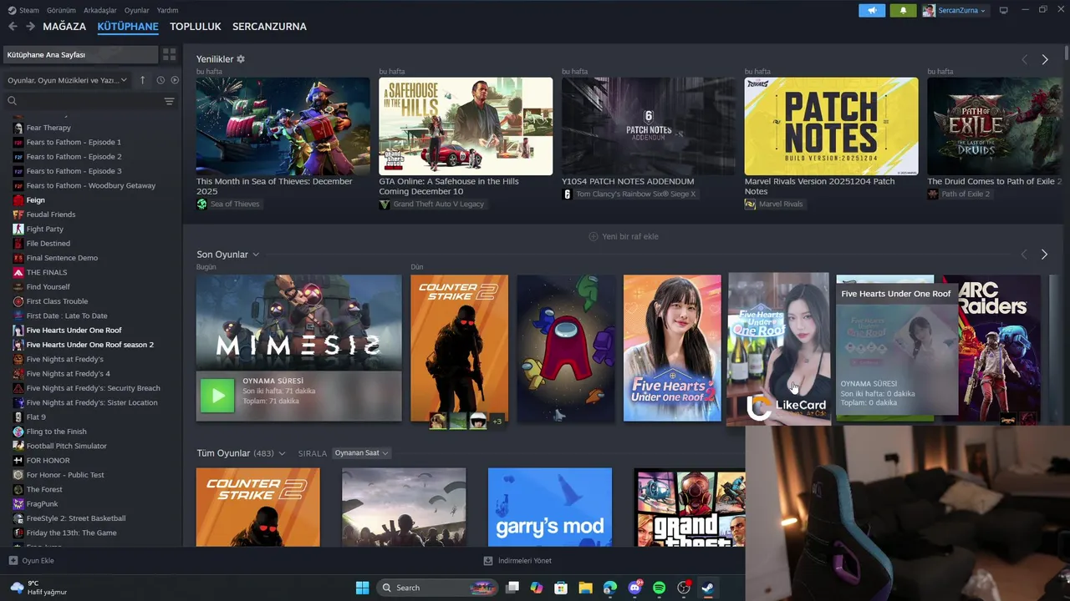Switch to the KÜTÜPHANE tab
The image size is (1070, 601).
[x=128, y=27]
